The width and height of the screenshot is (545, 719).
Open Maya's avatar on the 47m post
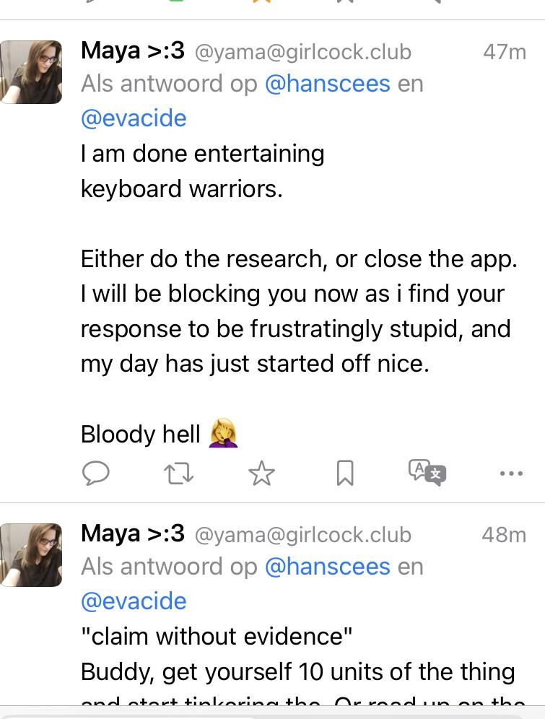(31, 72)
